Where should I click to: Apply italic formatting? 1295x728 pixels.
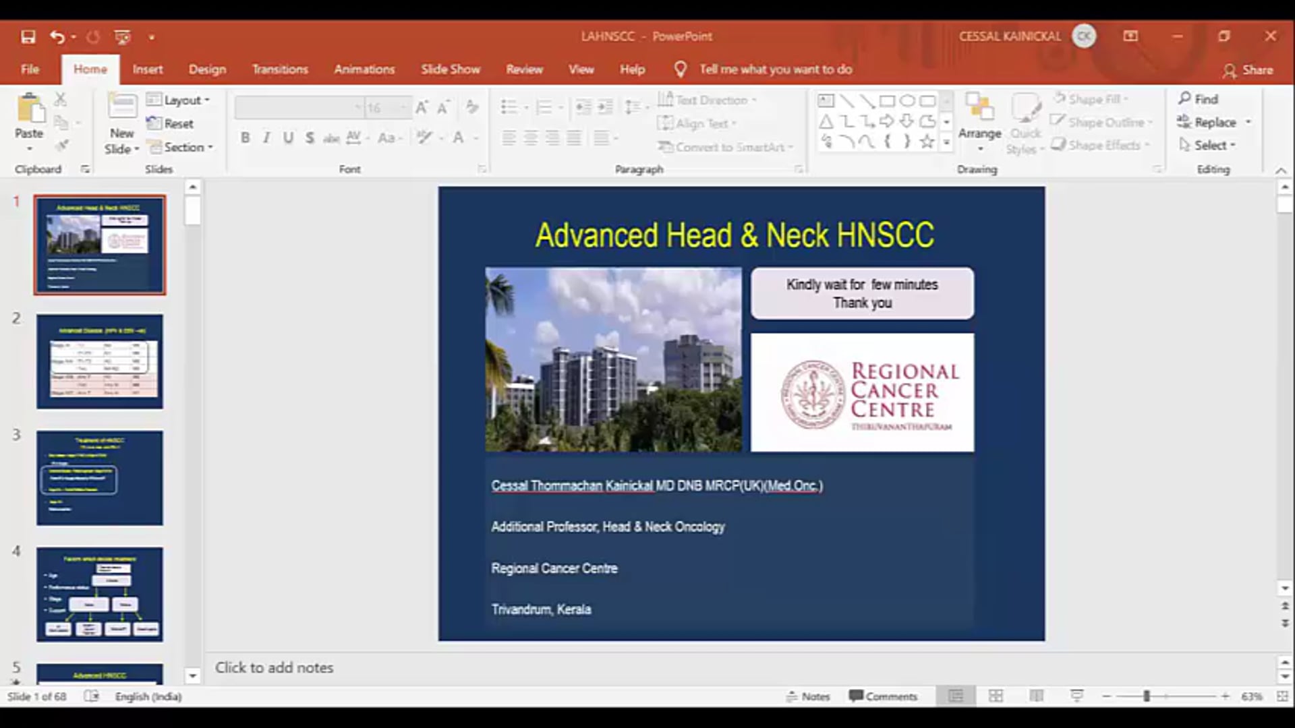pos(266,138)
